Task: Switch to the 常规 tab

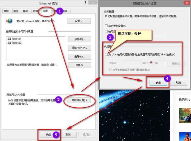Action: point(7,11)
